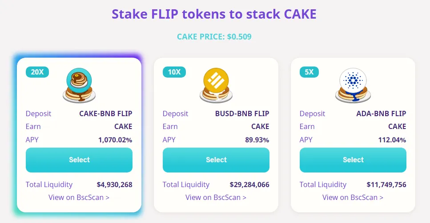Click the $4,930,268 total liquidity amount
Image resolution: width=430 pixels, height=223 pixels.
[x=115, y=185]
